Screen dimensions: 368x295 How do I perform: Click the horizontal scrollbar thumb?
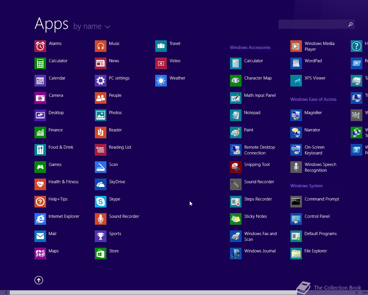pyautogui.click(x=153, y=293)
